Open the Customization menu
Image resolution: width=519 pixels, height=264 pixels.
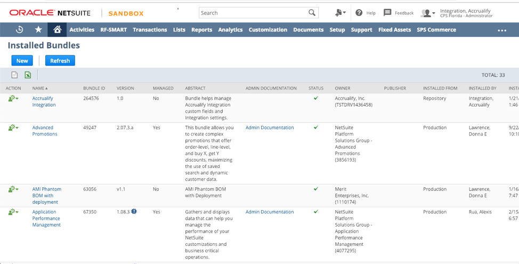click(268, 29)
